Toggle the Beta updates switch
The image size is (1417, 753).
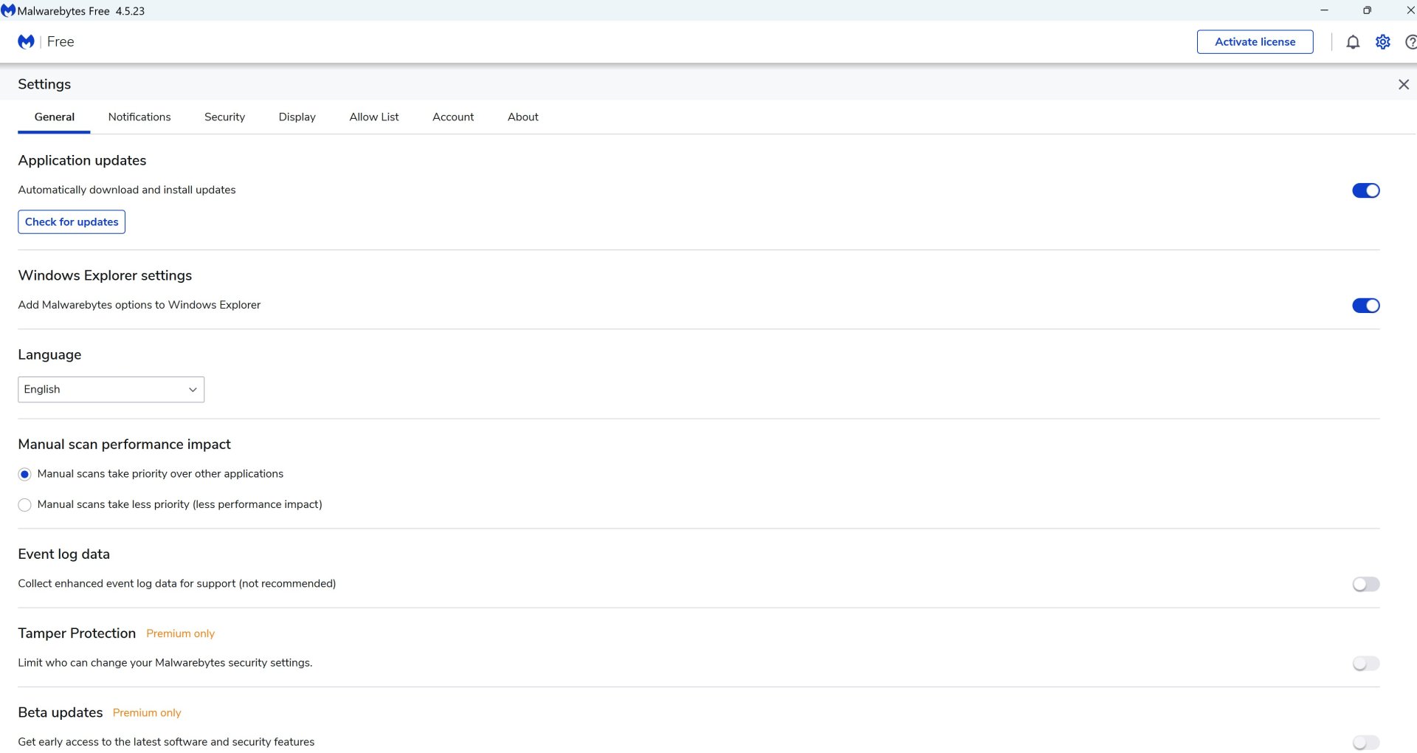pyautogui.click(x=1365, y=743)
